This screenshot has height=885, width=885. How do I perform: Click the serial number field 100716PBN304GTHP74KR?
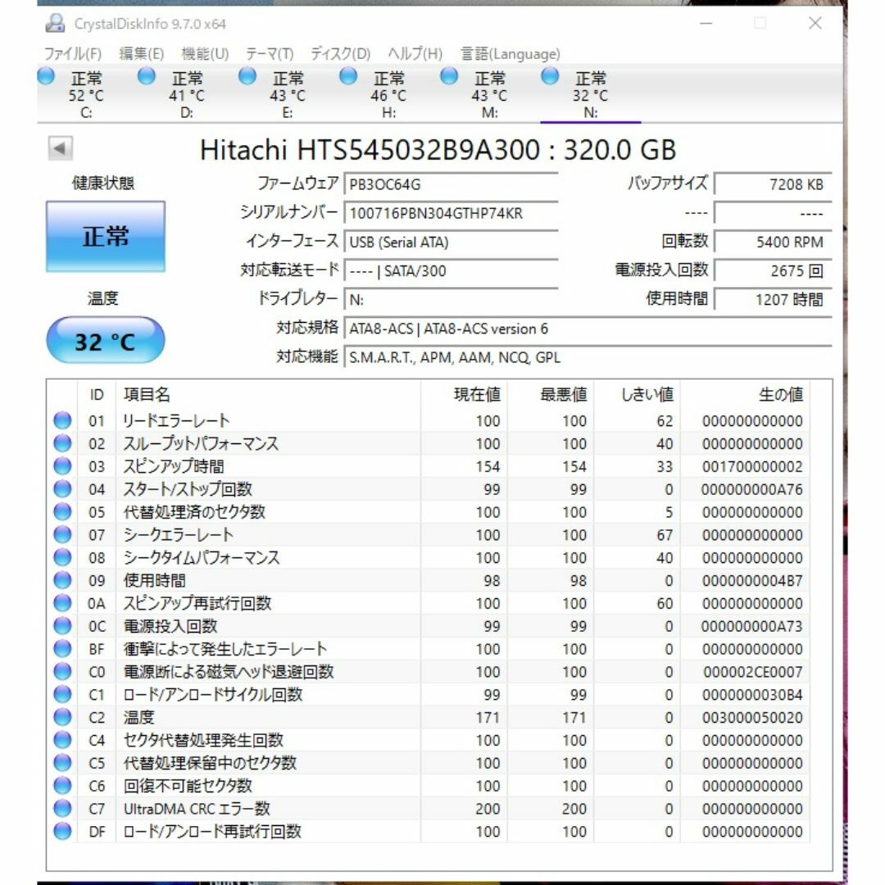click(x=451, y=213)
